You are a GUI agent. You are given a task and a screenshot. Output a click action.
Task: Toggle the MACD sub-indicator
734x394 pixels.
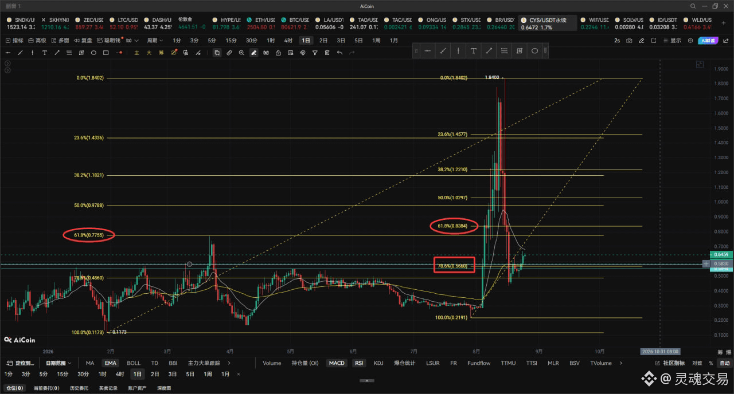tap(337, 363)
